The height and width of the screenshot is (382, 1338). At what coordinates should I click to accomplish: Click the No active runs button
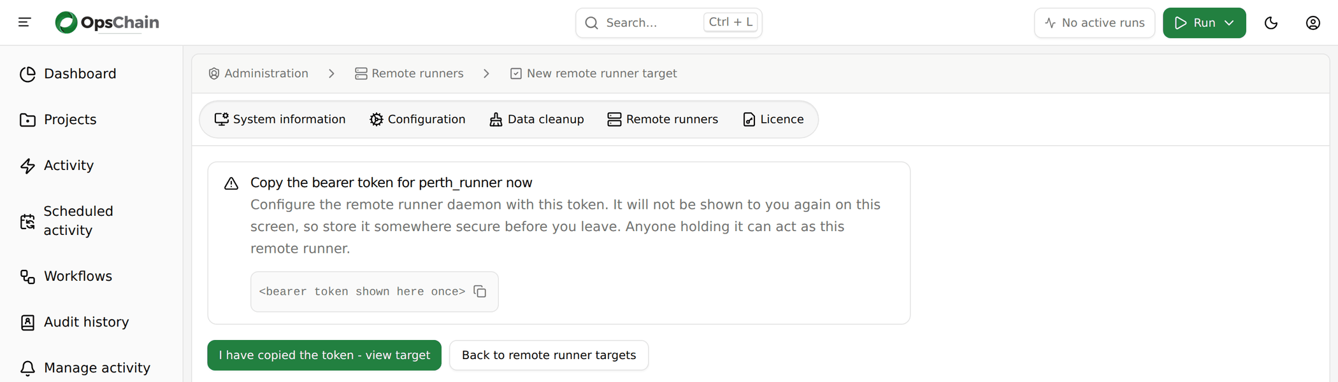tap(1095, 23)
